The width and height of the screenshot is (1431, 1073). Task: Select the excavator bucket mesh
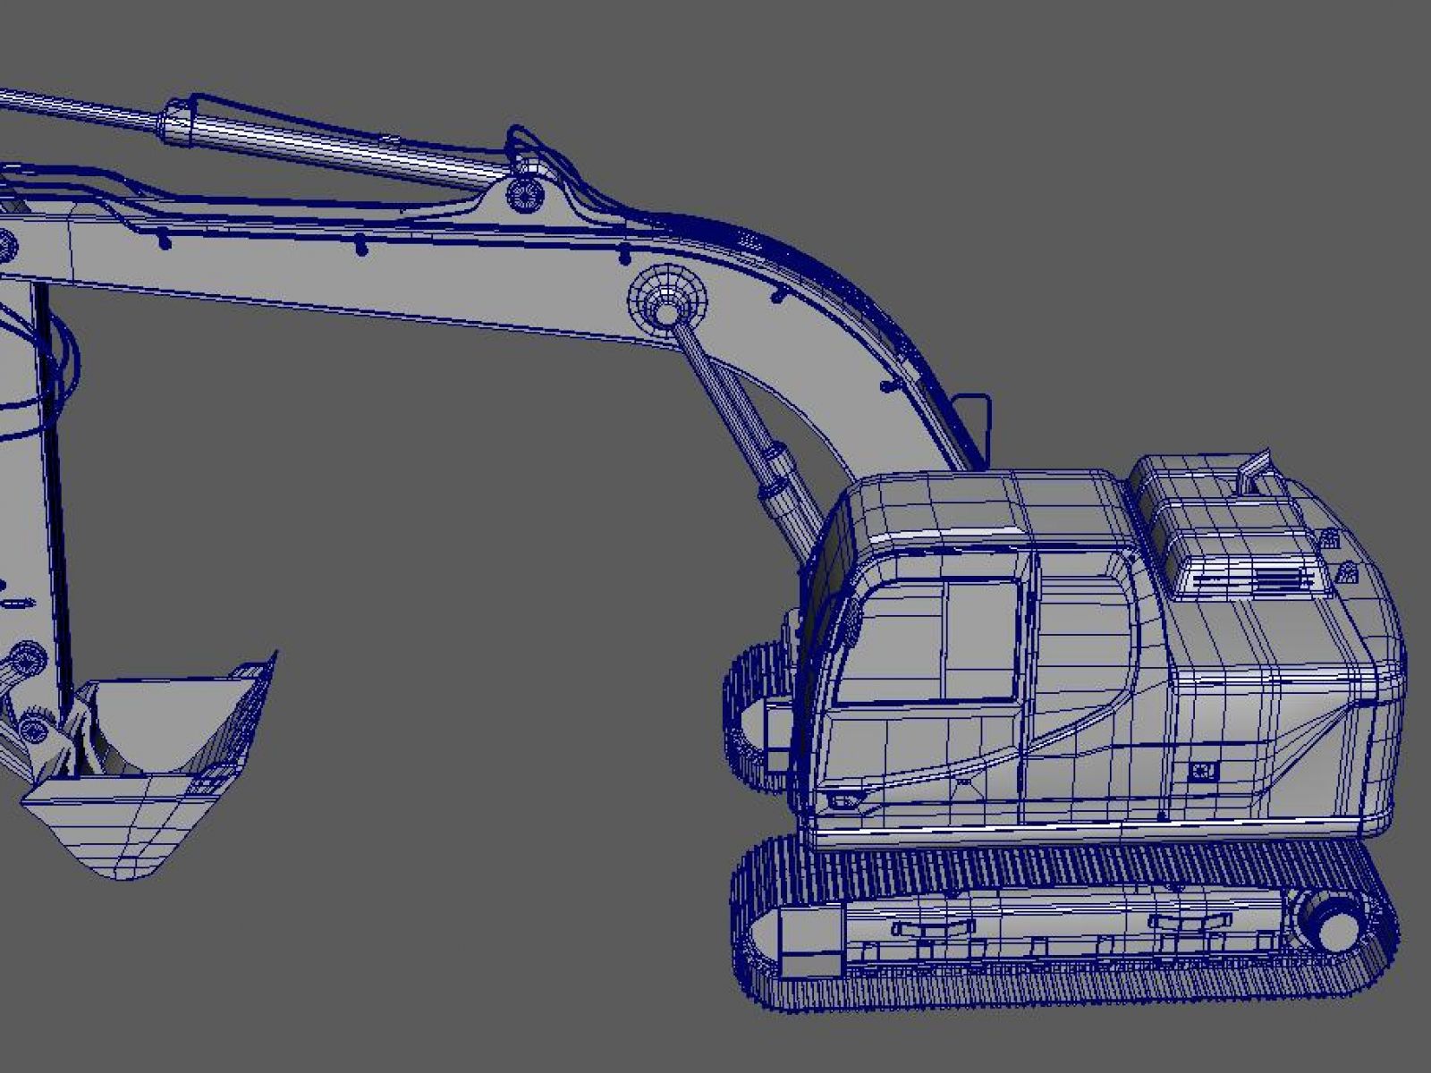click(x=148, y=766)
